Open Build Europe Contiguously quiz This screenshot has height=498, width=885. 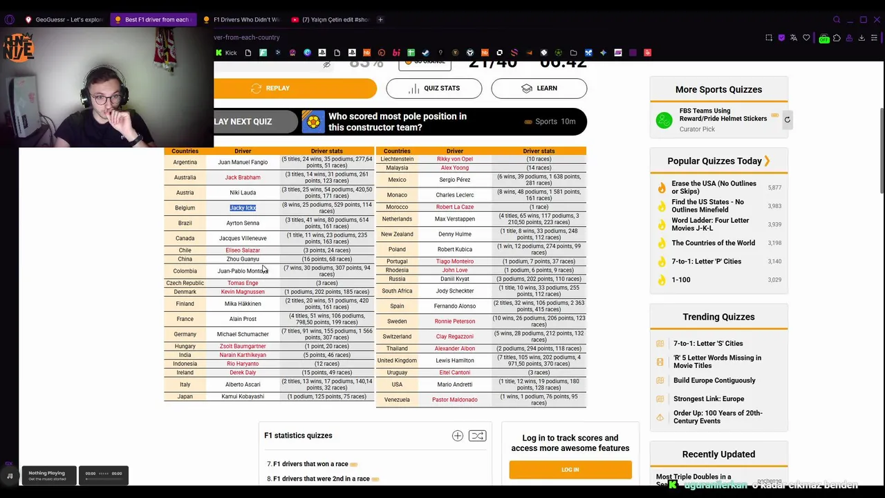(x=714, y=380)
